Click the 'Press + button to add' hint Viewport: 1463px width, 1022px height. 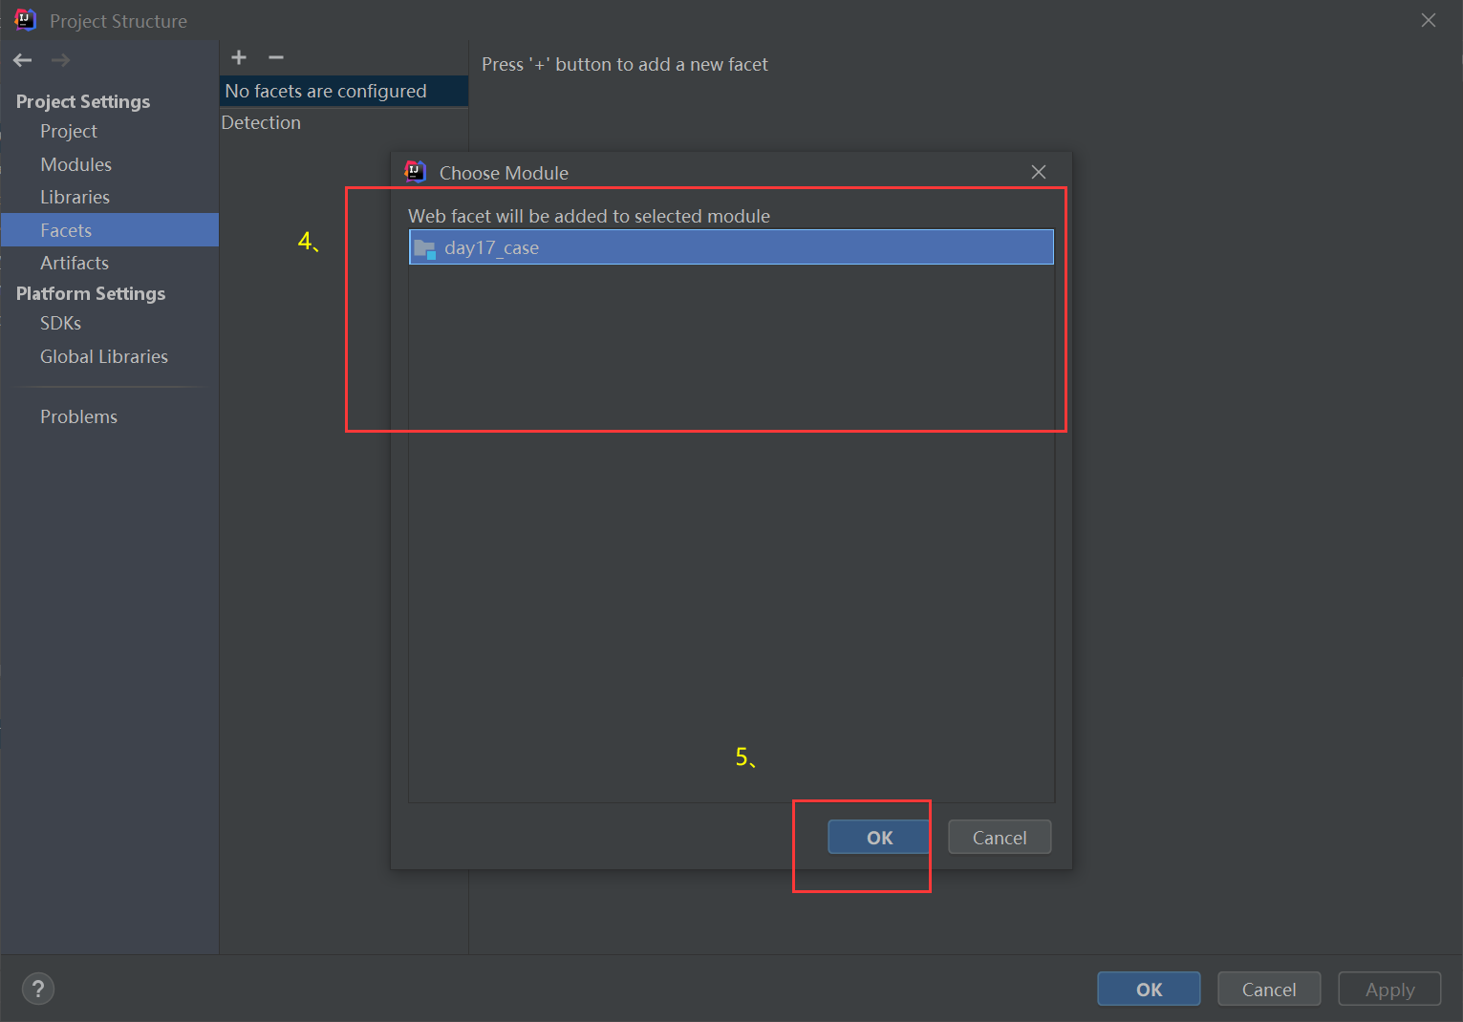pyautogui.click(x=625, y=64)
